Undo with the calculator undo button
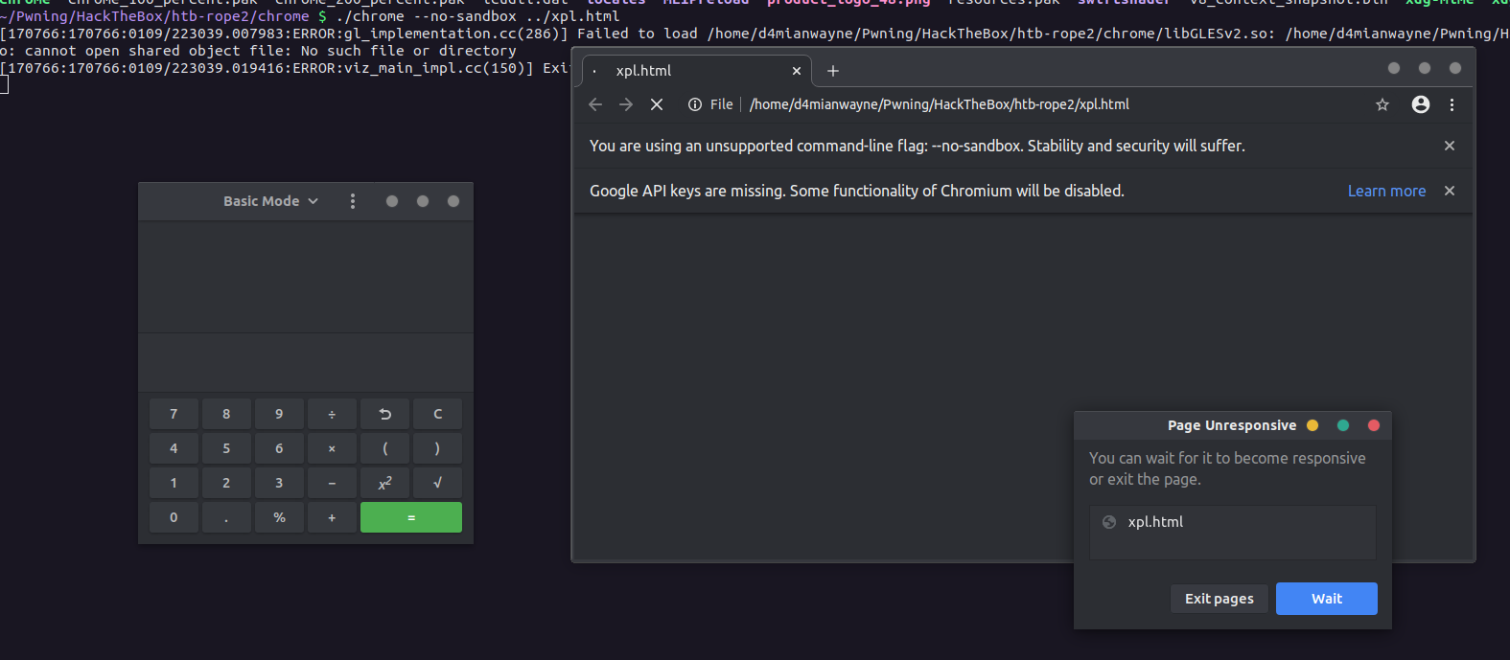 point(384,414)
